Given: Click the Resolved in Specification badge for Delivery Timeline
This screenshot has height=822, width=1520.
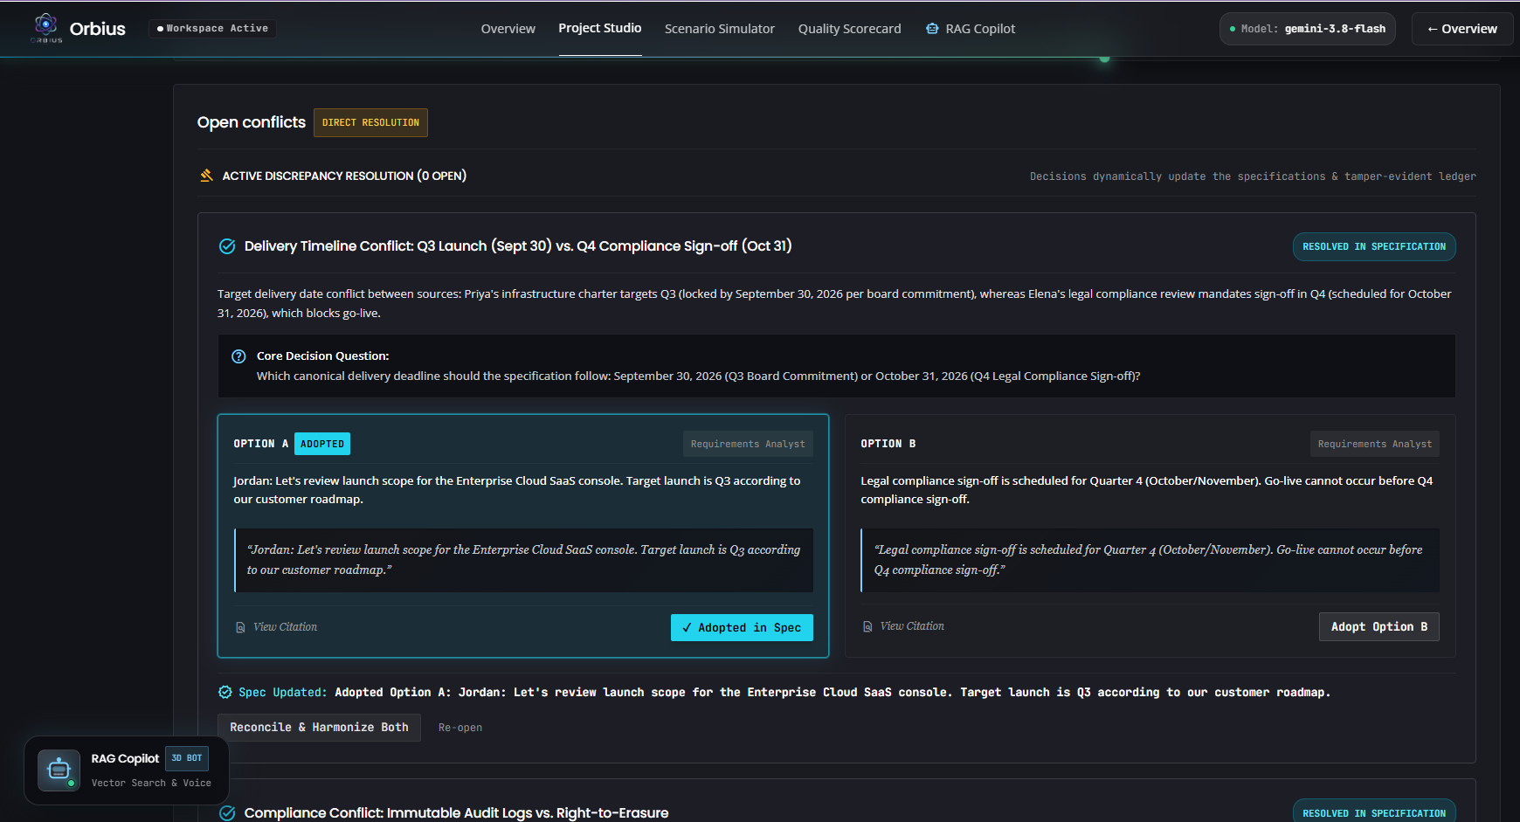Looking at the screenshot, I should (x=1374, y=246).
